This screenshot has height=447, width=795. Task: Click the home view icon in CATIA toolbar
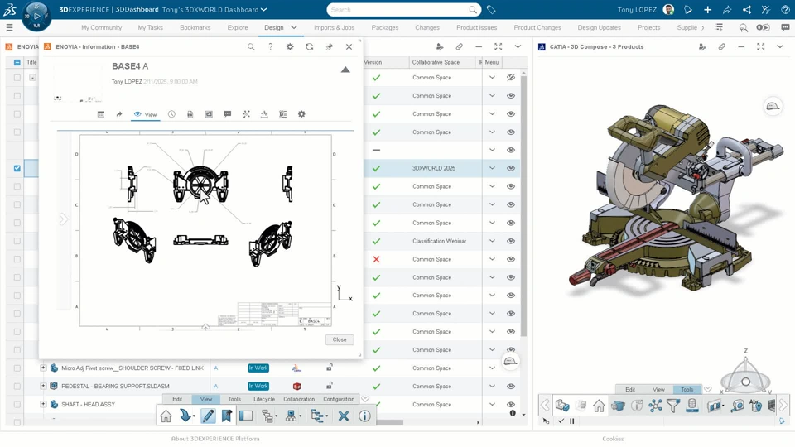click(600, 406)
